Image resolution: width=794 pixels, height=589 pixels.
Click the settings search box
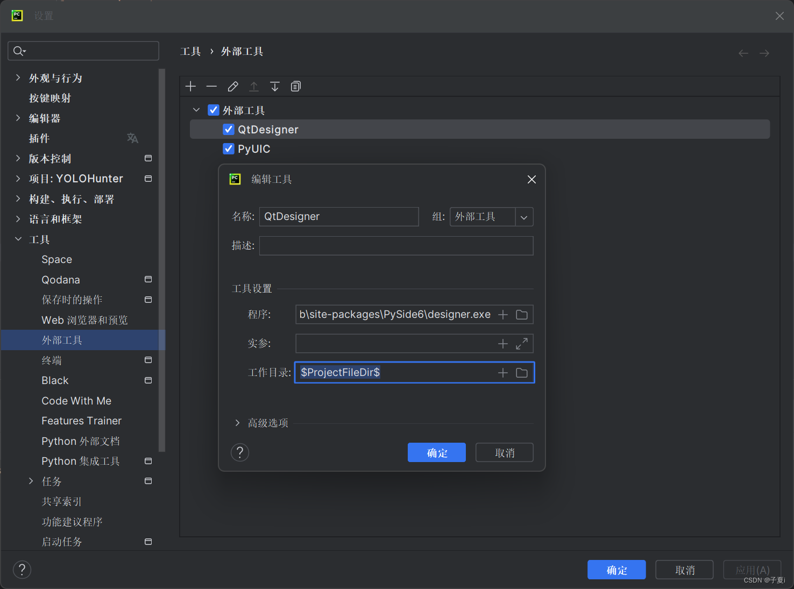83,51
